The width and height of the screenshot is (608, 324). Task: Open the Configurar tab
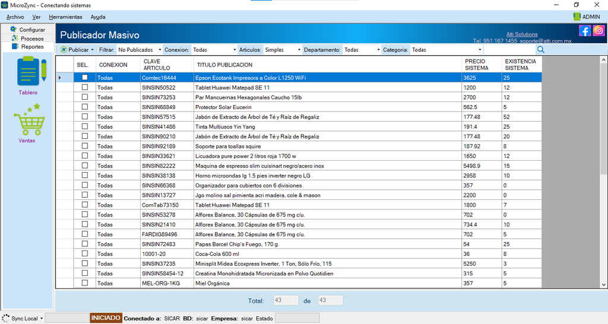point(28,30)
